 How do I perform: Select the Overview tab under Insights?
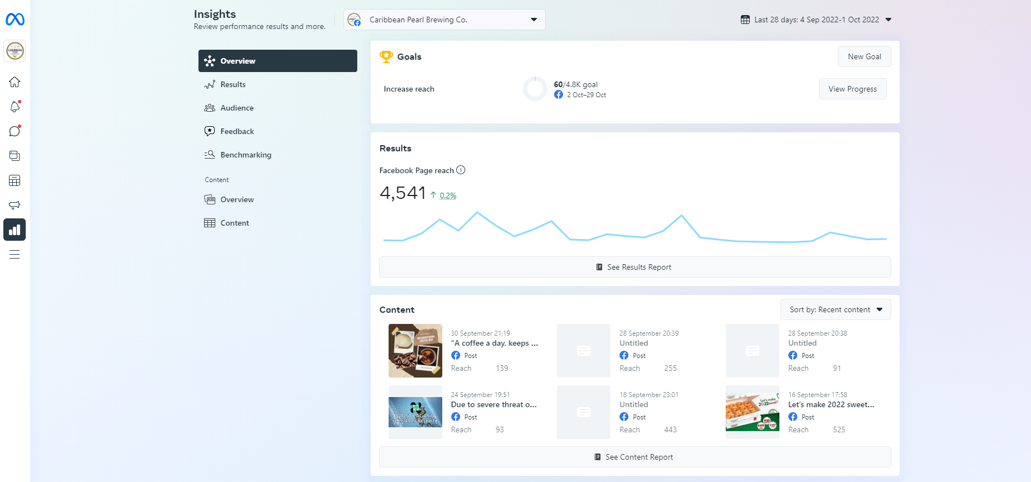[x=278, y=61]
